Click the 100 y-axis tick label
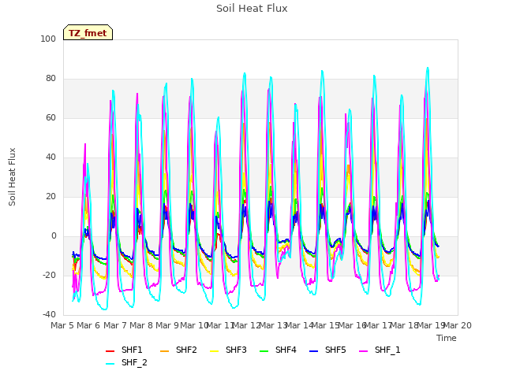This screenshot has width=505, height=378. coord(48,39)
